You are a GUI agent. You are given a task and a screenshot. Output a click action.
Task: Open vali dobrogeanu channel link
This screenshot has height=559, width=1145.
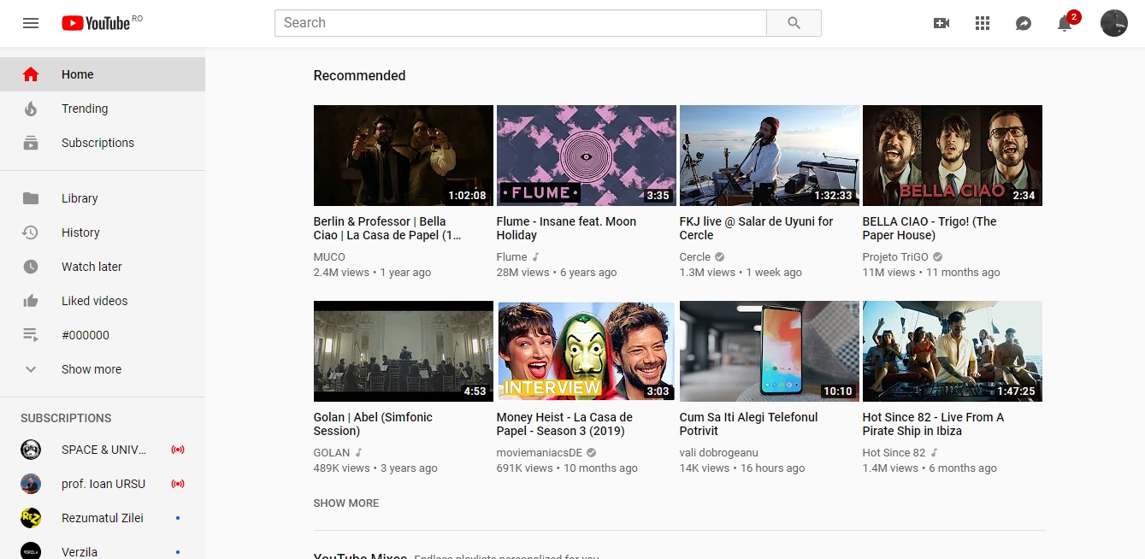pos(719,452)
